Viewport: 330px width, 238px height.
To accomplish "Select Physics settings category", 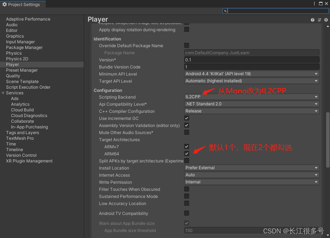I will 14,53.
